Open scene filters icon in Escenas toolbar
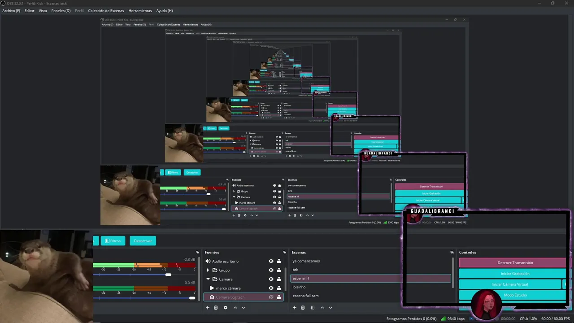 click(x=313, y=308)
